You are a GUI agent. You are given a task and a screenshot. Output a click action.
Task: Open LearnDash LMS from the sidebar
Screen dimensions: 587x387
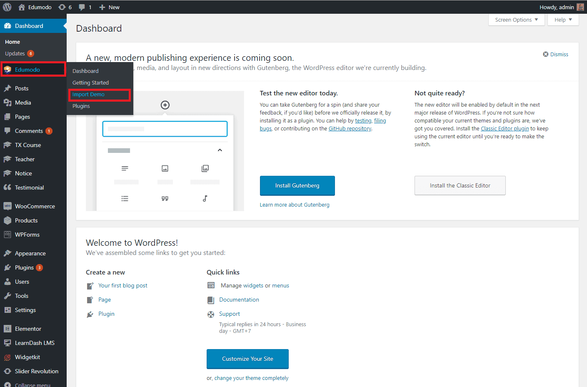point(33,343)
